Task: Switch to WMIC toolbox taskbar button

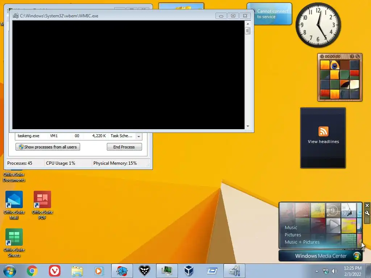Action: (234, 271)
